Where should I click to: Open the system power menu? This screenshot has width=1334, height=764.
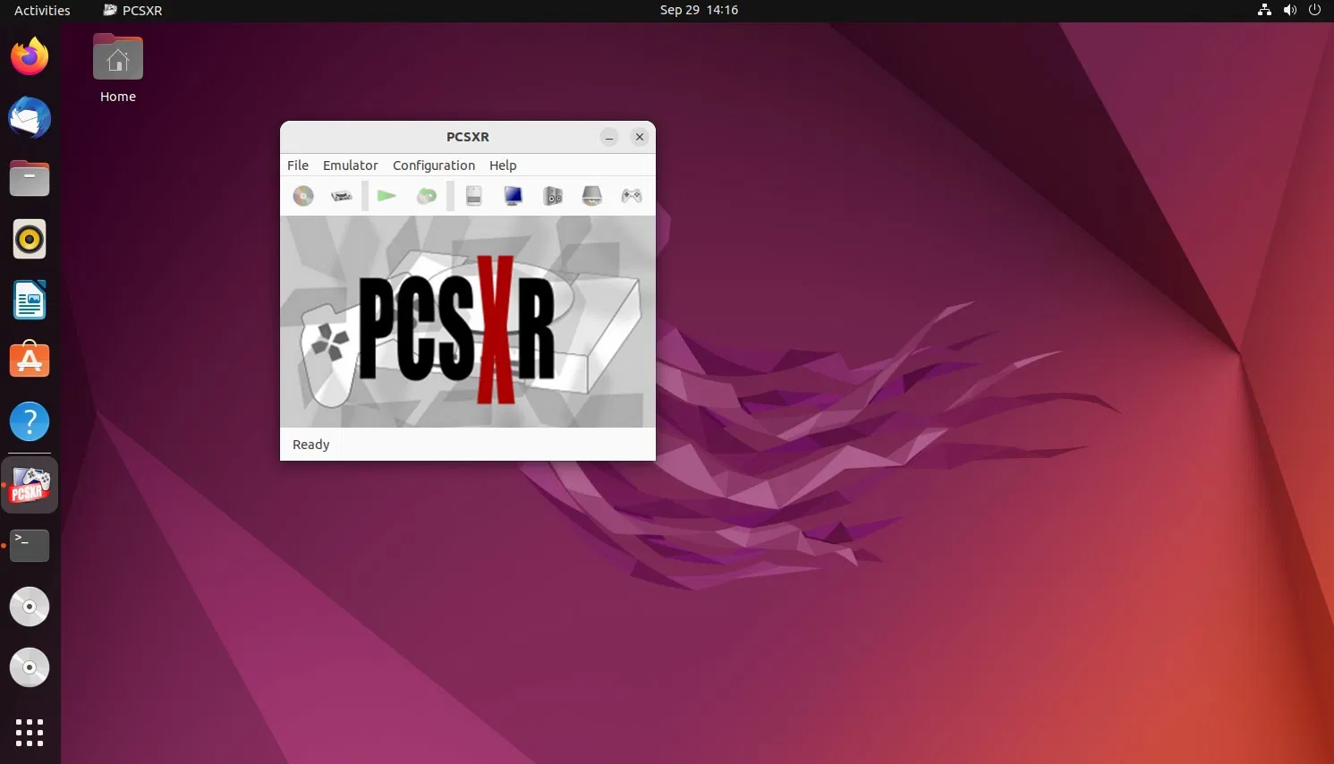pos(1314,10)
